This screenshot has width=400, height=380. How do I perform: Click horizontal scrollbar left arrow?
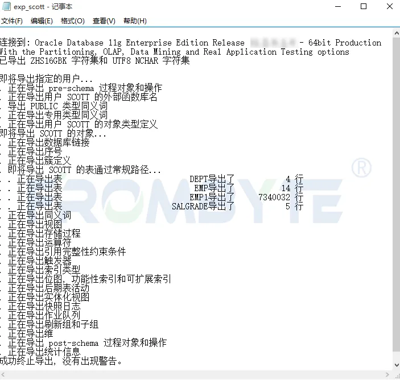[x=3, y=375]
